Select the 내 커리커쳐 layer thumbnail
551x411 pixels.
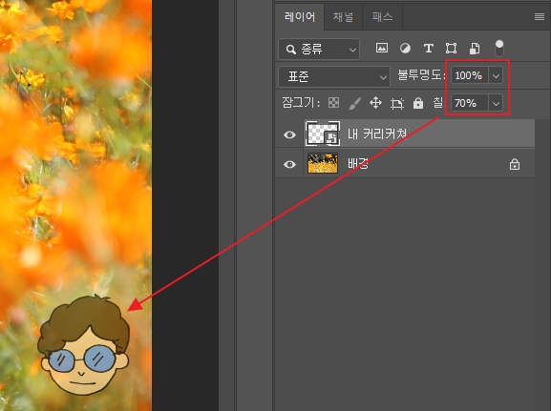(x=323, y=134)
